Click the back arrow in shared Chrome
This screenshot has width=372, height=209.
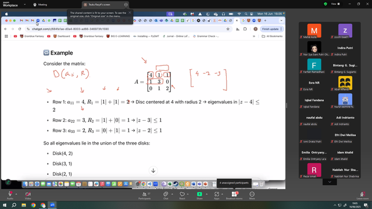(6, 29)
